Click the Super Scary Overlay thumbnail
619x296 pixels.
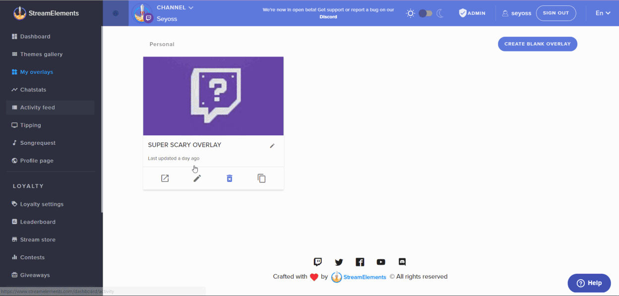213,96
